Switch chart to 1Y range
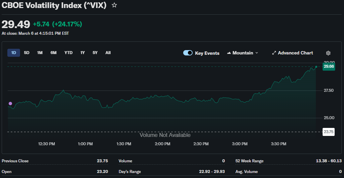 coord(83,53)
